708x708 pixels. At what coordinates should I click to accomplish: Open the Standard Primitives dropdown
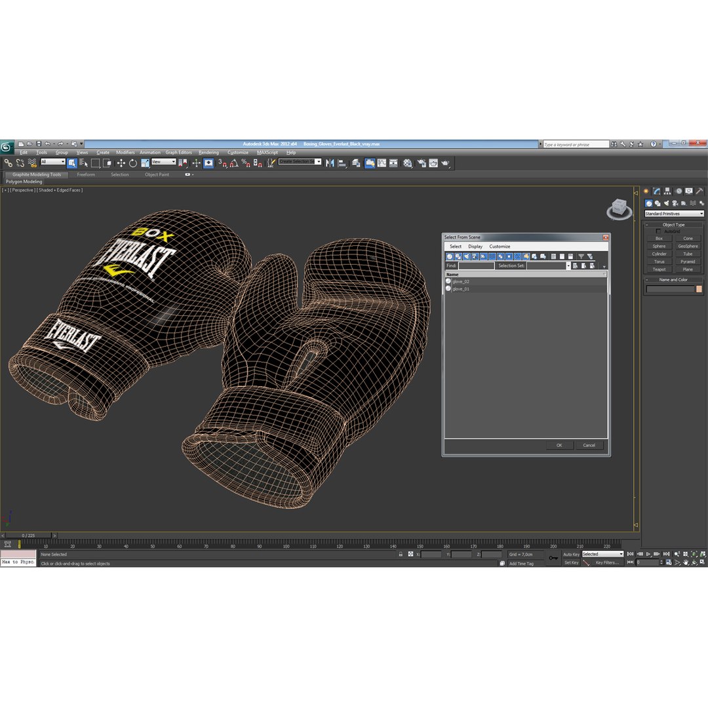point(674,214)
